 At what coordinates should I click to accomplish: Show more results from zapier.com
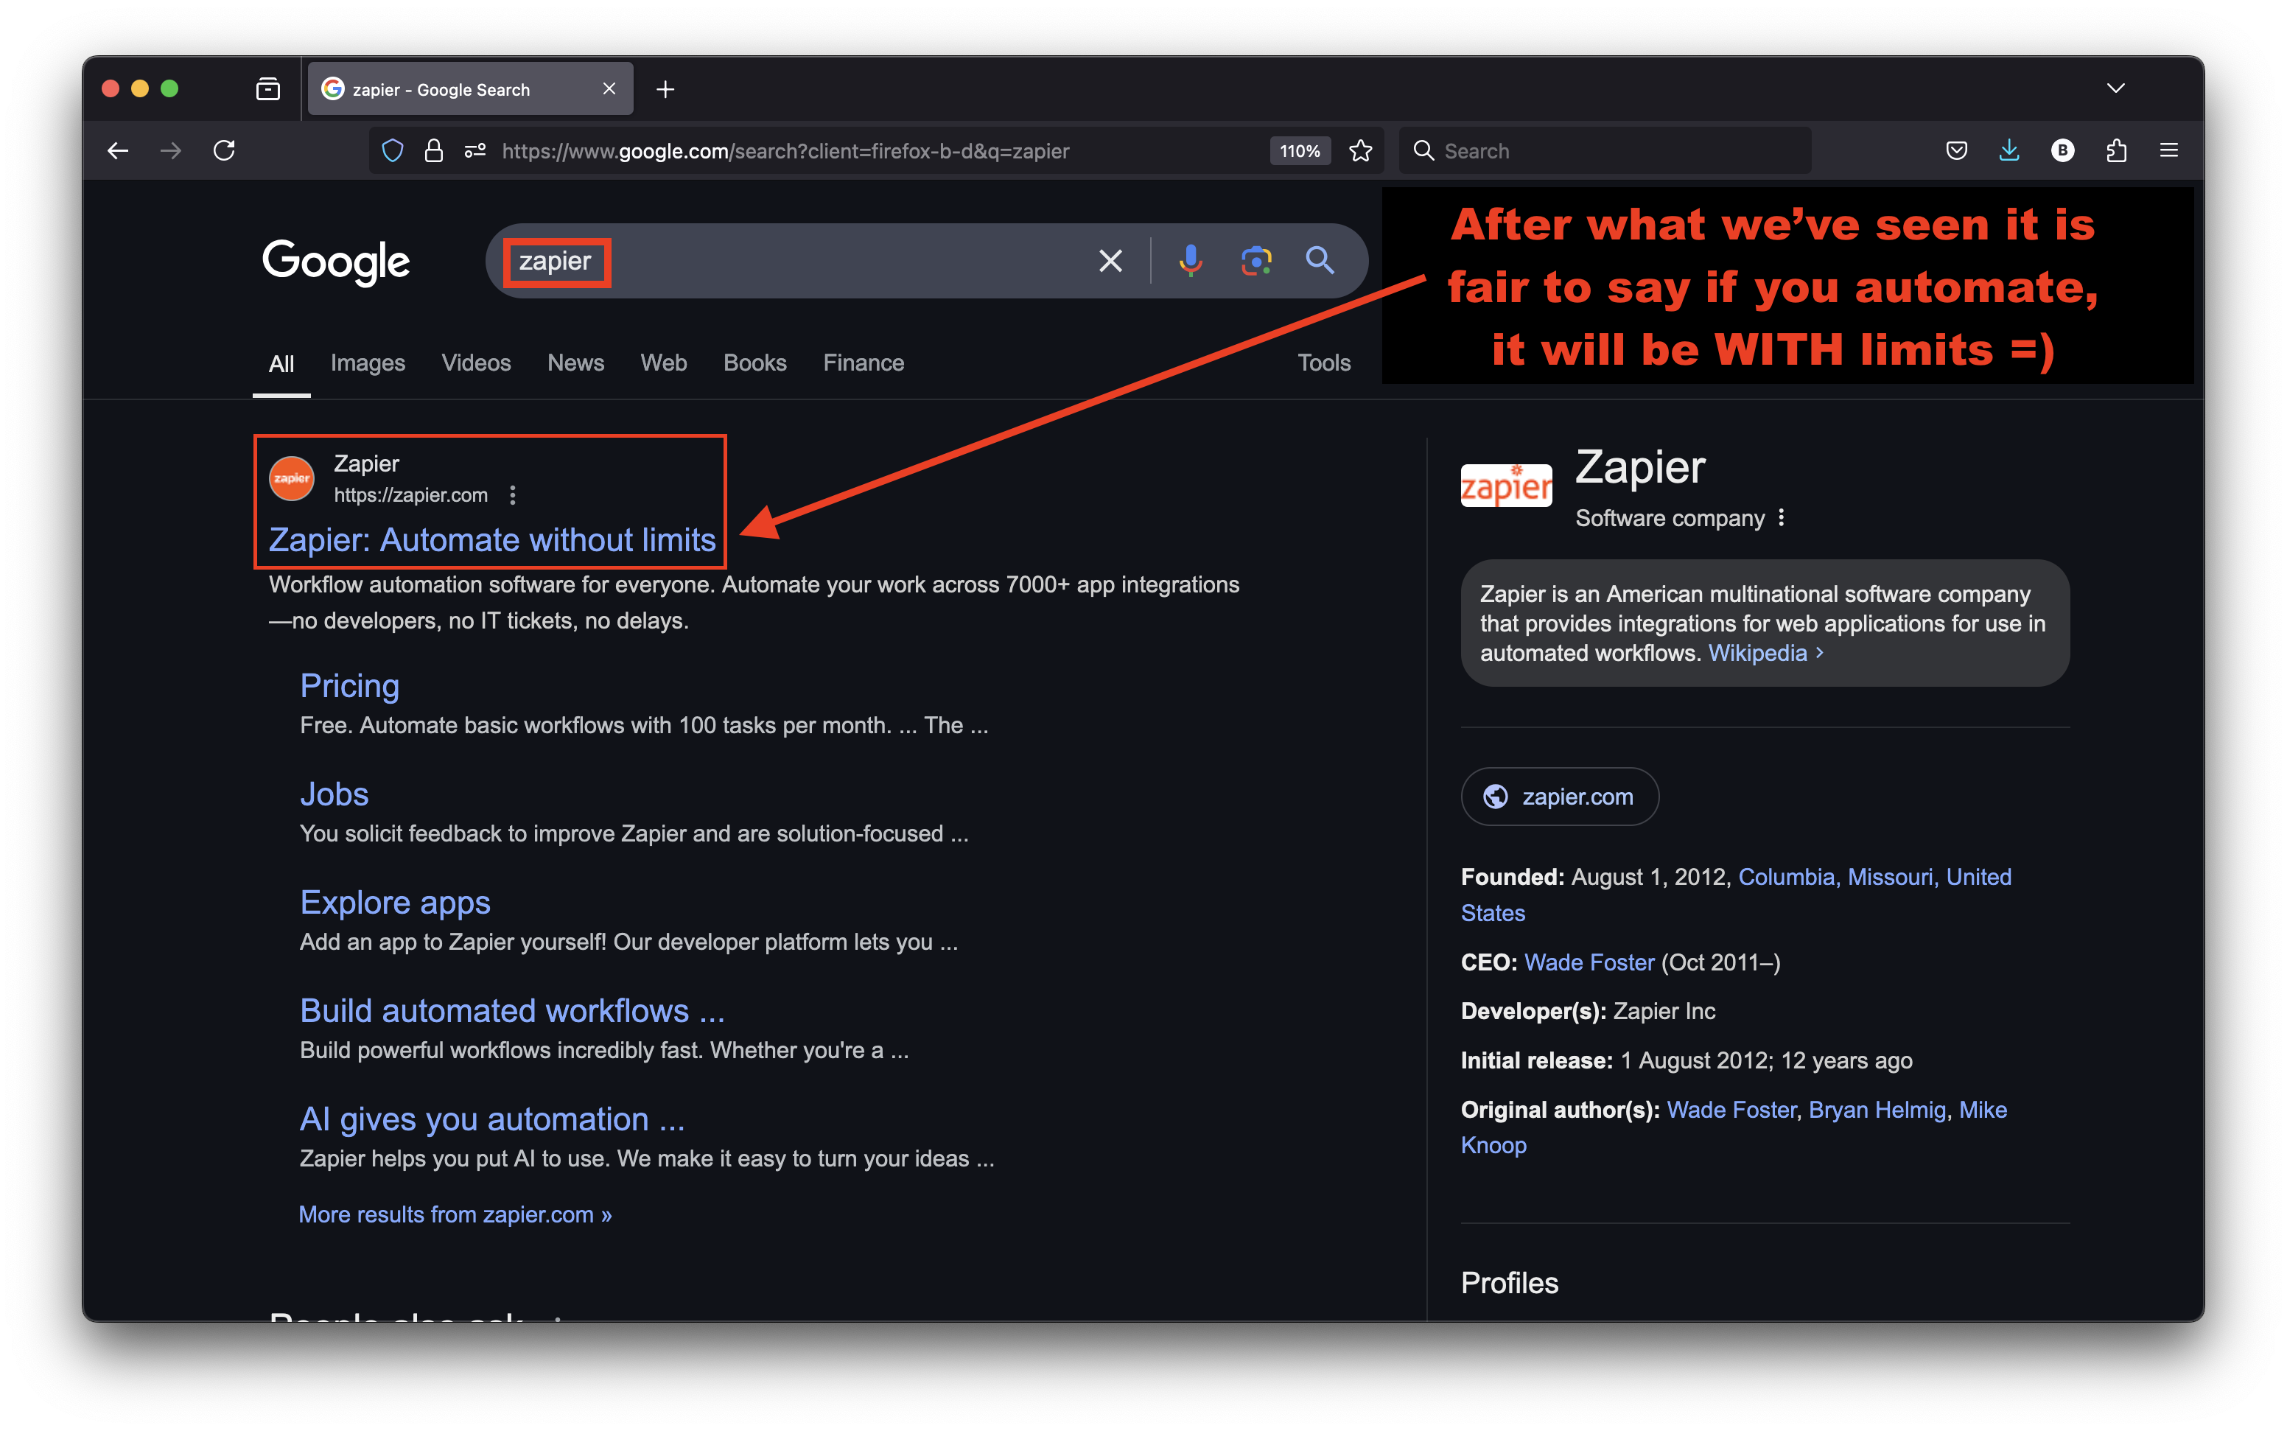(x=455, y=1214)
